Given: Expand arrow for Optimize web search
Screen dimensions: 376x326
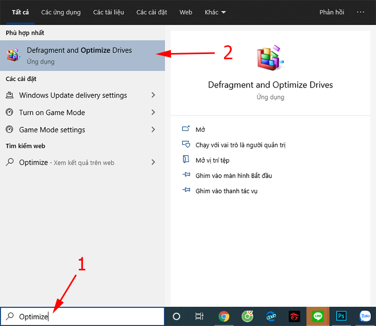Looking at the screenshot, I should [x=153, y=162].
